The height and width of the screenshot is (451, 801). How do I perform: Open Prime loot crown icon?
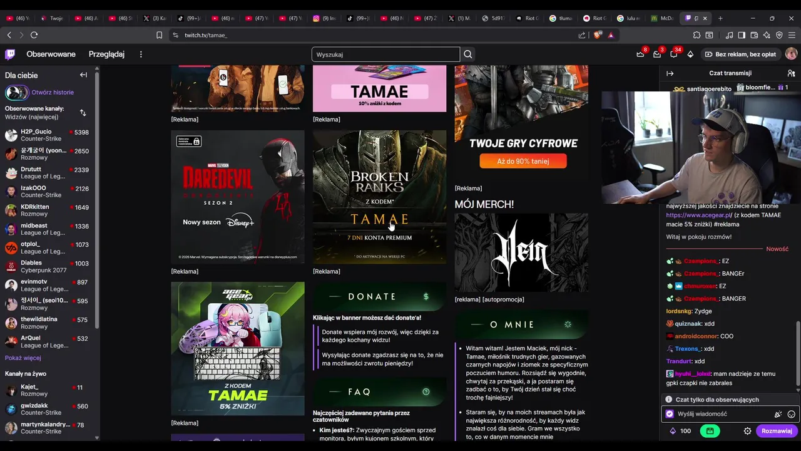640,54
